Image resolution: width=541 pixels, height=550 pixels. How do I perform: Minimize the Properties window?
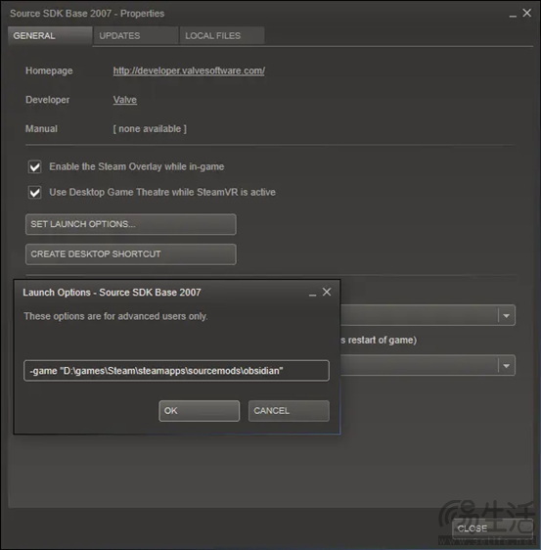[513, 15]
